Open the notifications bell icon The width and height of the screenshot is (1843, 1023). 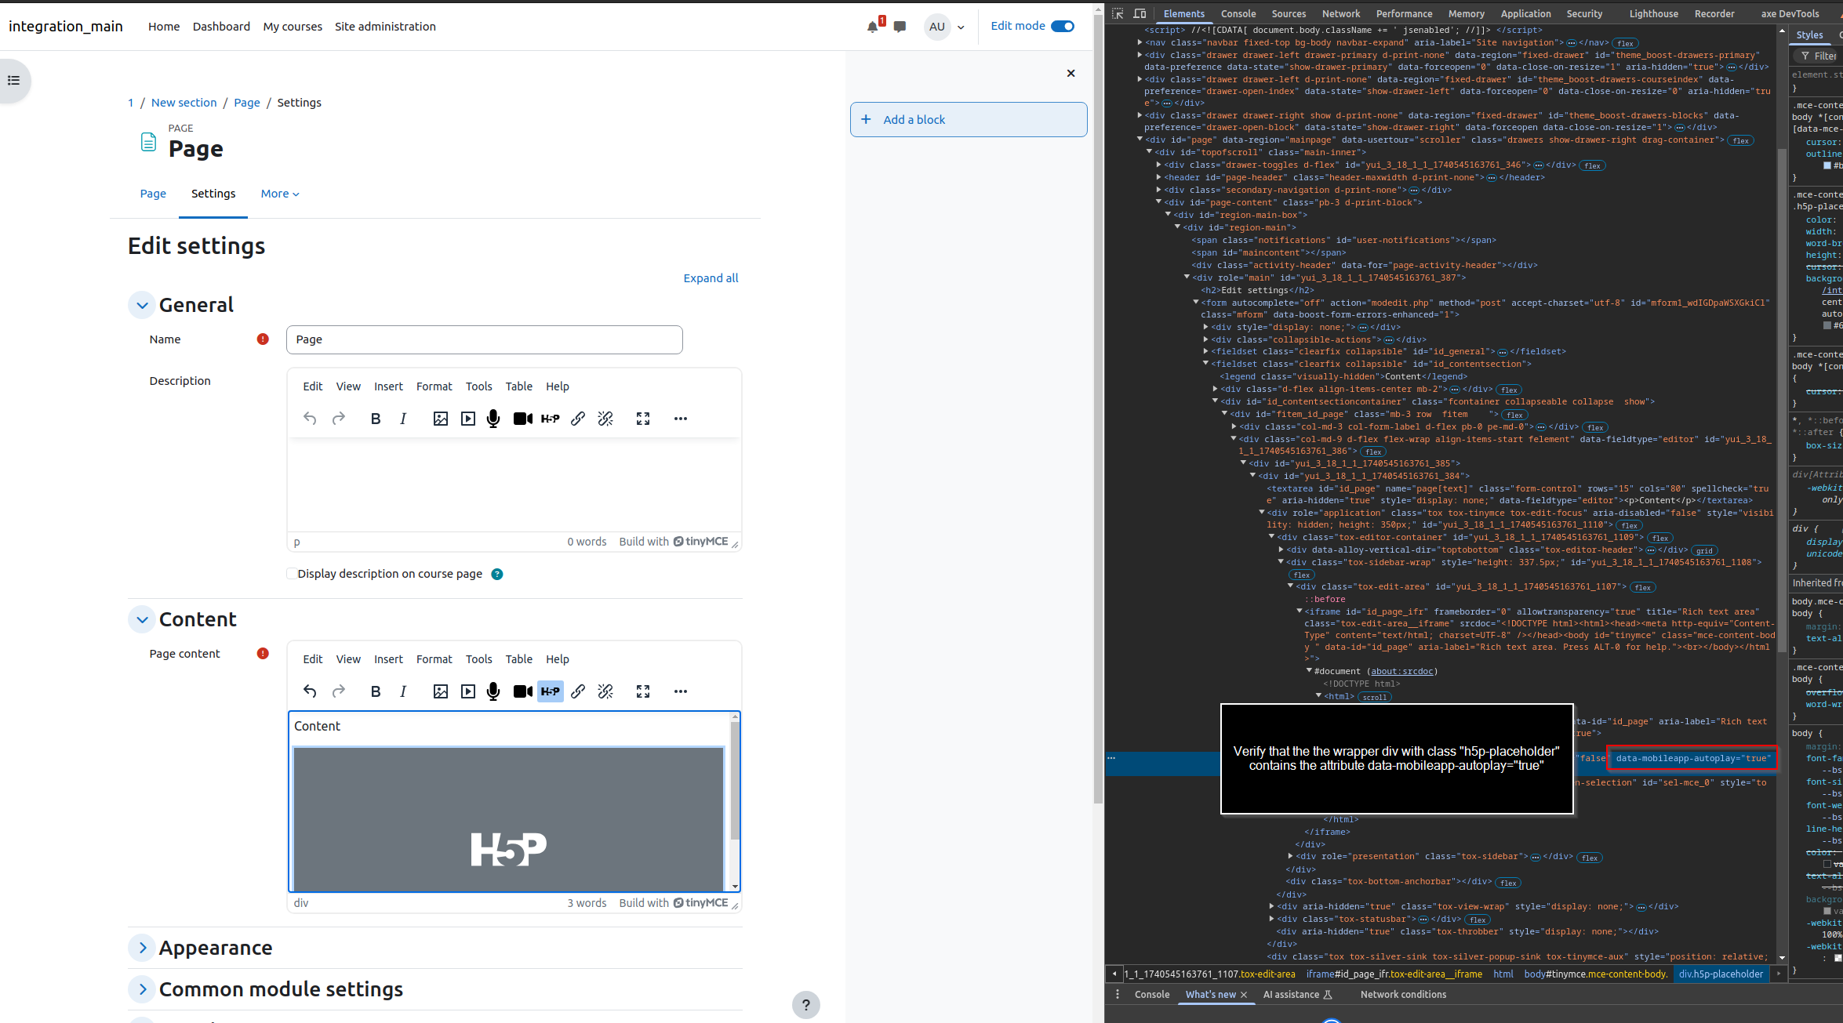coord(873,27)
